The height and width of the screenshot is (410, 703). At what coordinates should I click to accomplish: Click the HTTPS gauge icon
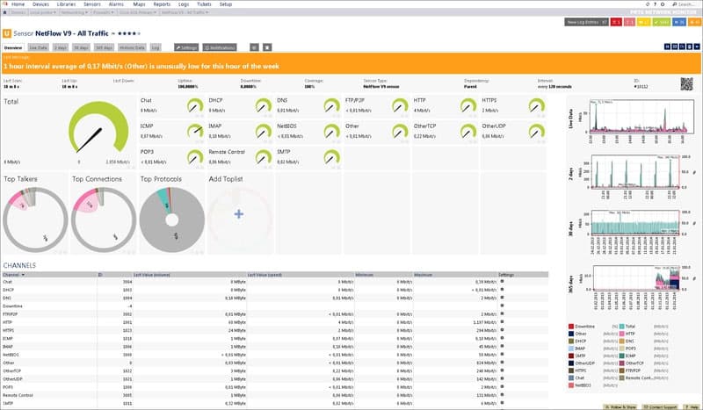coord(537,105)
